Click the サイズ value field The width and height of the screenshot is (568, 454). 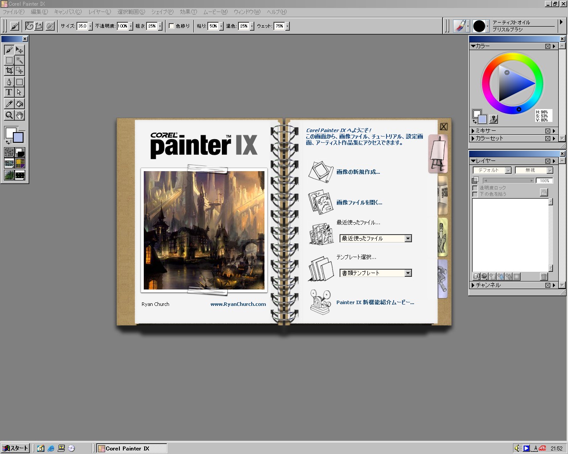tap(82, 26)
